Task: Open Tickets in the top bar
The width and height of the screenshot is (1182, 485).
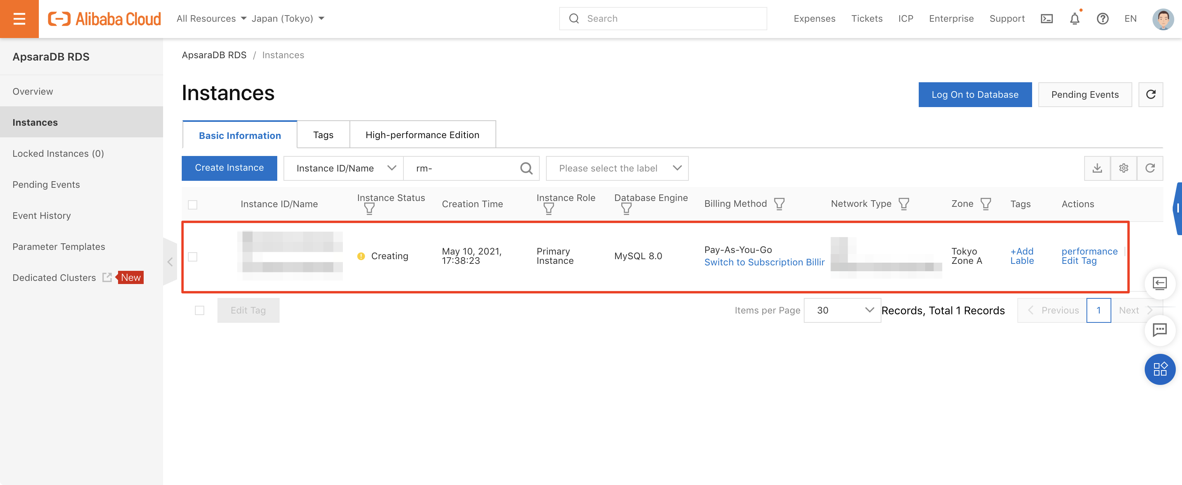Action: pyautogui.click(x=866, y=19)
